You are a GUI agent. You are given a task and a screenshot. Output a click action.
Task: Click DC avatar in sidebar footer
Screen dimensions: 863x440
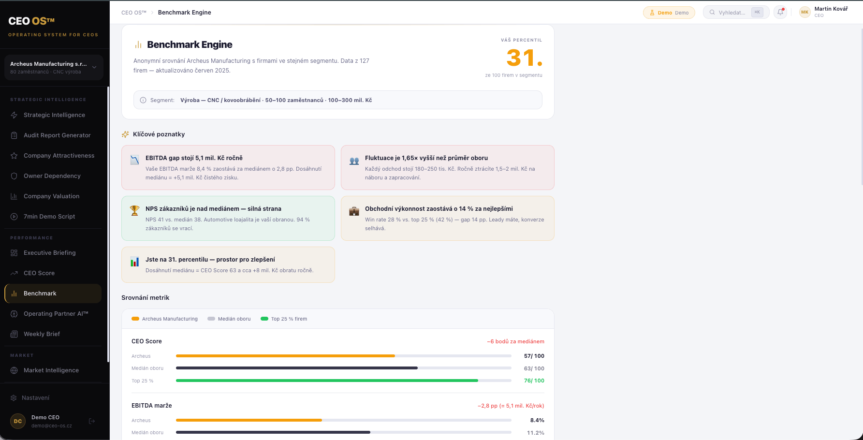point(18,421)
